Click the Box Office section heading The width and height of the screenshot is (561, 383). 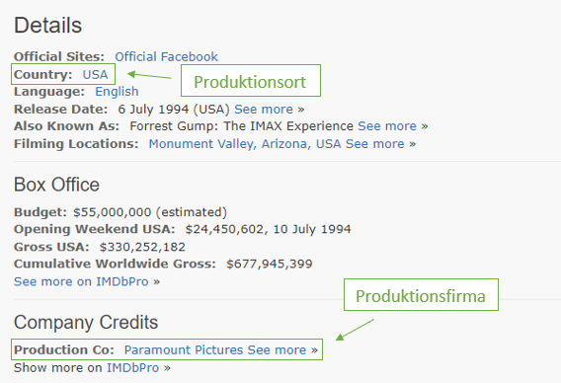tap(56, 185)
